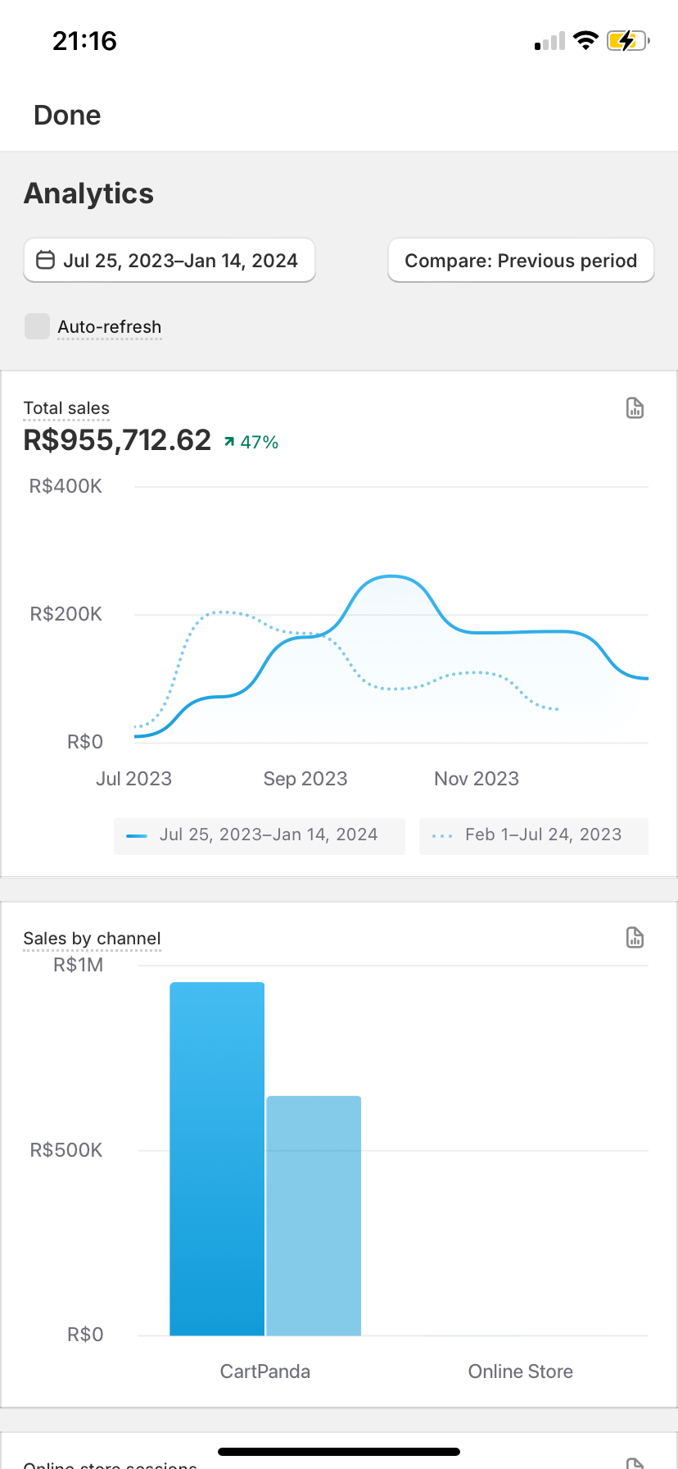Open the Sales by channel heading link

(92, 939)
